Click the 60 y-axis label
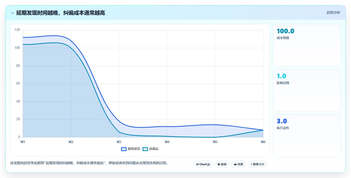This screenshot has width=351, height=178. tap(18, 84)
